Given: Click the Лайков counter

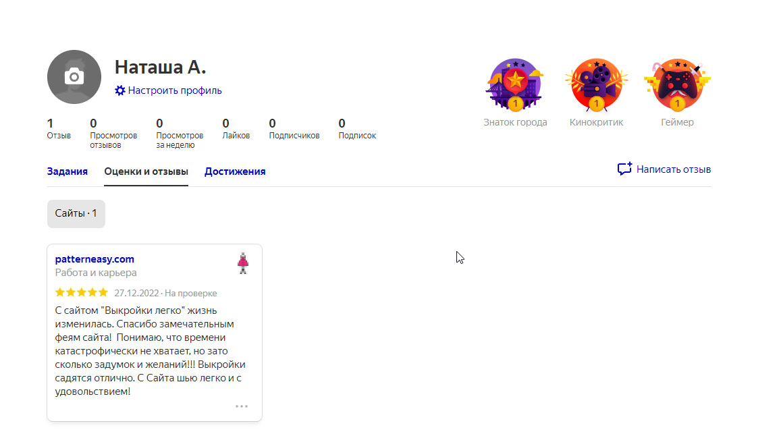Looking at the screenshot, I should click(x=236, y=129).
